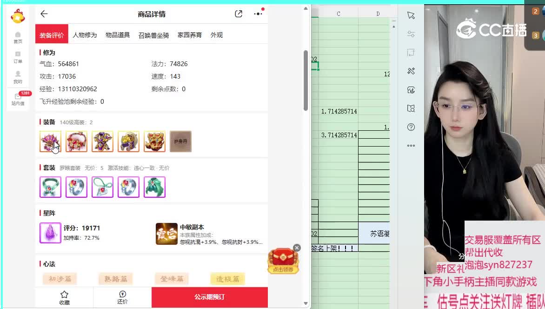545x309 pixels.
Task: Click the 气血: 564861 stat
Action: tap(59, 64)
